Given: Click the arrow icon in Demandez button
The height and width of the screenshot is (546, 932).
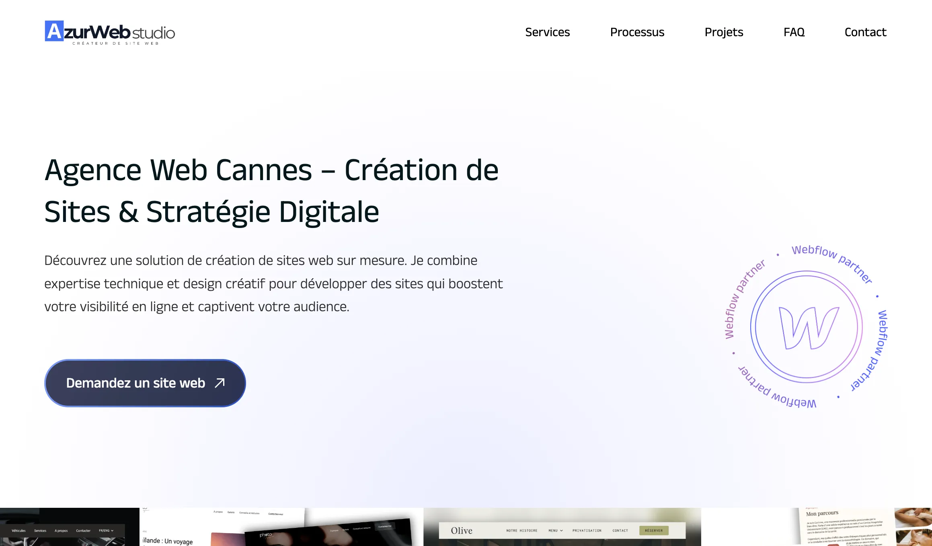Looking at the screenshot, I should [220, 383].
